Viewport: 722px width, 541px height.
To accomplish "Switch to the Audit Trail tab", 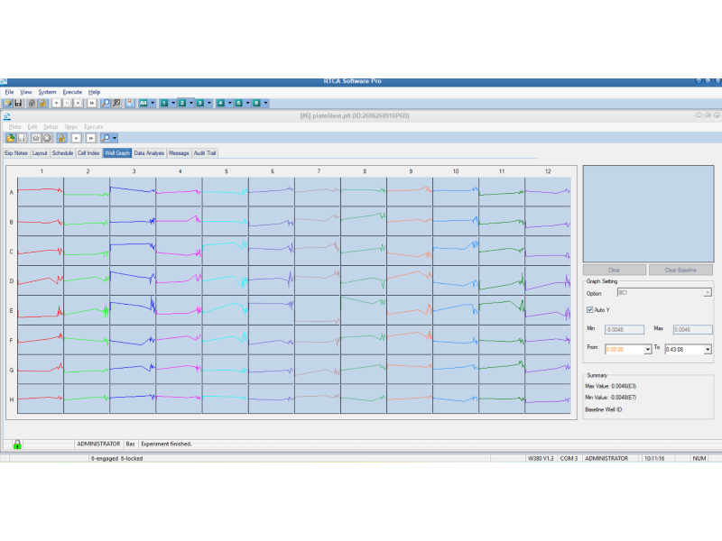I will coord(205,153).
